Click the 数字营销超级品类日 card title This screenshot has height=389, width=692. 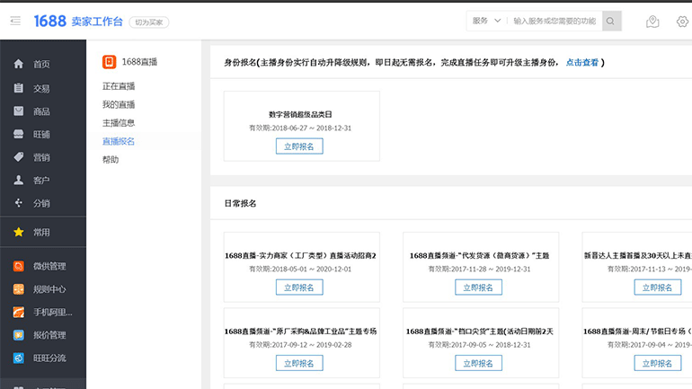click(300, 114)
